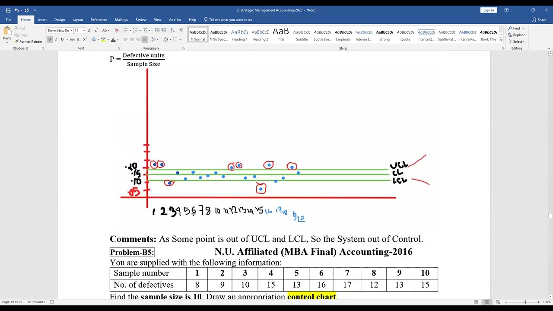Open Change Case dropdown
This screenshot has width=553, height=311.
(x=105, y=31)
